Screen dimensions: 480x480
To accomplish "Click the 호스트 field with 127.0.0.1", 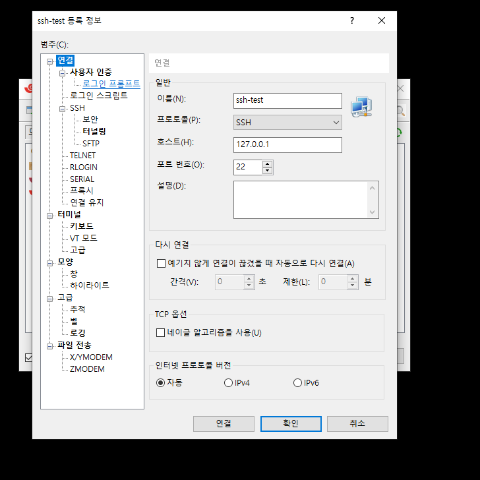I will point(287,145).
